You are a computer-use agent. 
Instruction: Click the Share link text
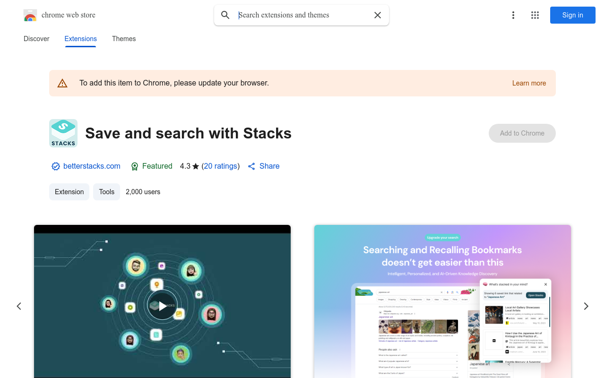click(x=269, y=166)
